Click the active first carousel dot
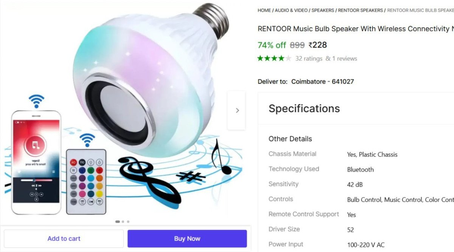 (117, 222)
